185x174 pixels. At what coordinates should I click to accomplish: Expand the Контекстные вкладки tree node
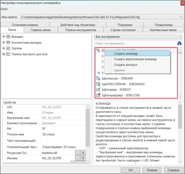[4, 42]
